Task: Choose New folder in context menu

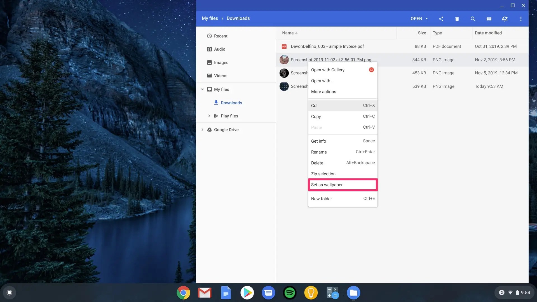Action: tap(343, 199)
